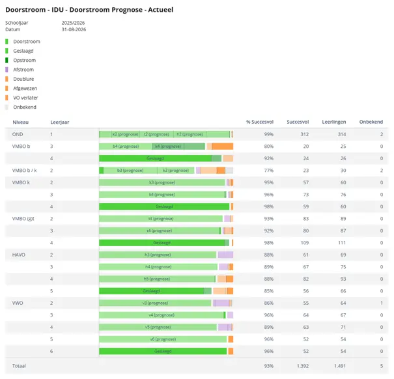Click the total 1.392 Succesvol value

[x=303, y=366]
